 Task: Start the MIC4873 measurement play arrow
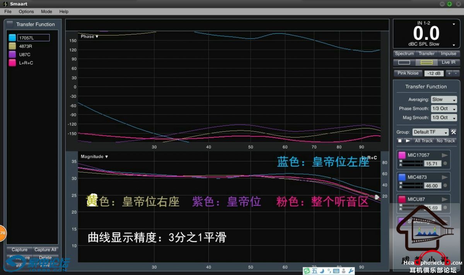(445, 177)
